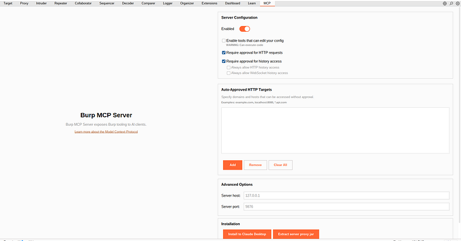461x241 pixels.
Task: Switch to the Logger tab
Action: (x=168, y=3)
